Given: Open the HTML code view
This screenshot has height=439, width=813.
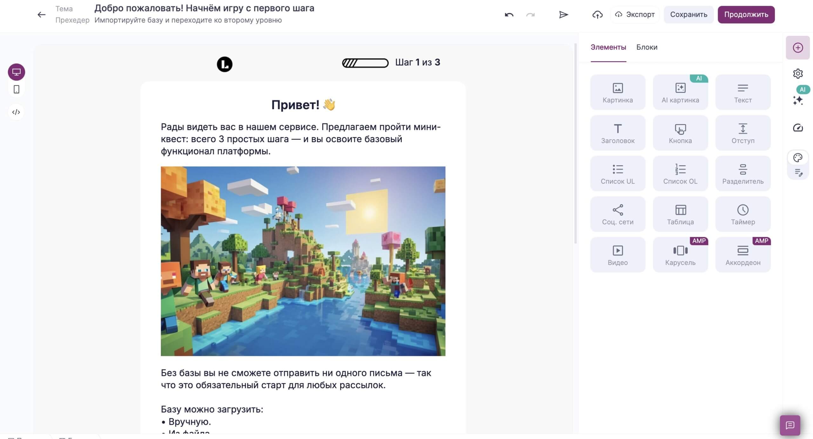Looking at the screenshot, I should click(x=16, y=112).
